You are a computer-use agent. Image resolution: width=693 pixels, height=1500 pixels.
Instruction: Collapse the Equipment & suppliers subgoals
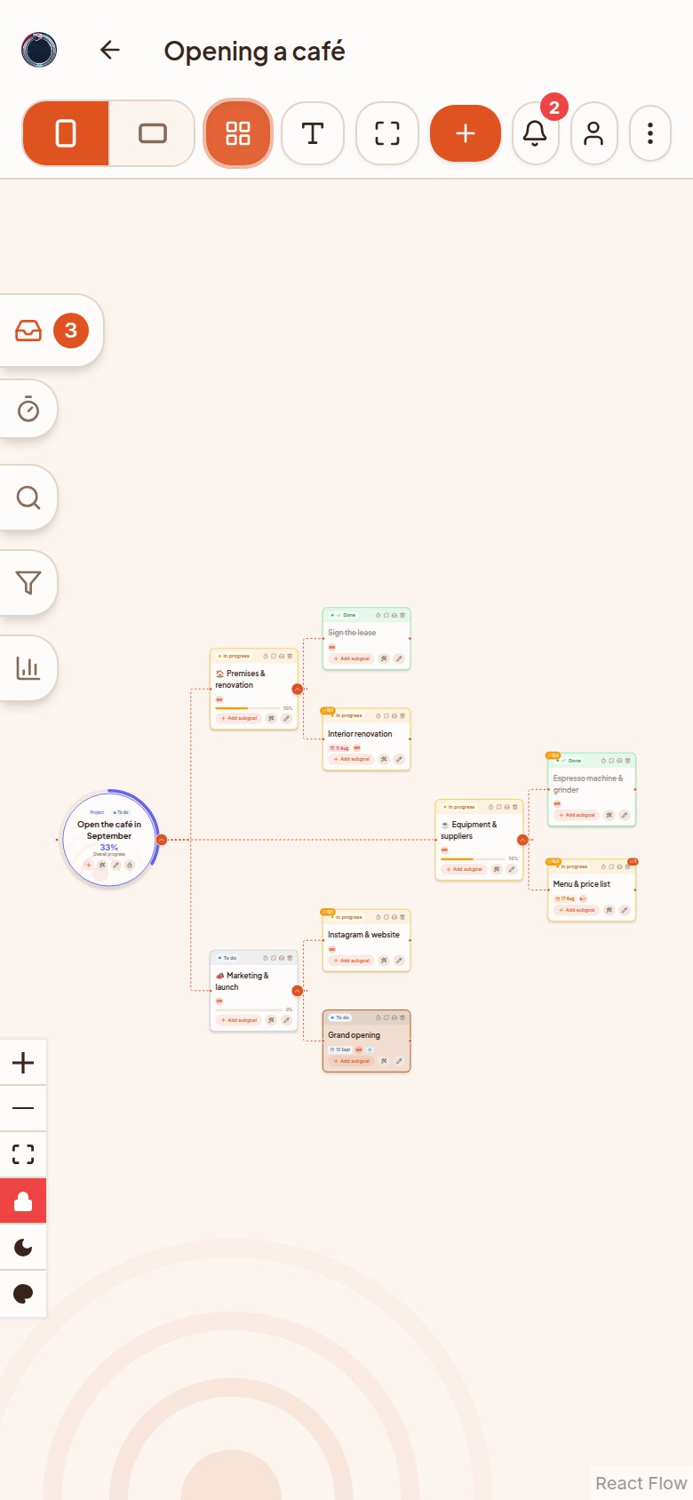522,840
